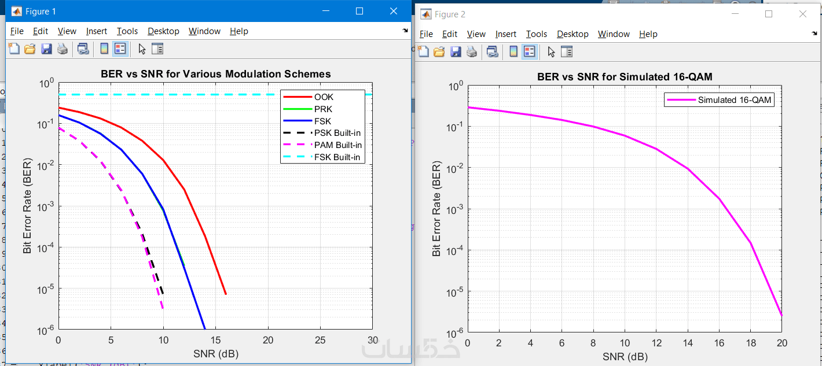The image size is (822, 366).
Task: Minimize Figure 2 window
Action: coord(736,14)
